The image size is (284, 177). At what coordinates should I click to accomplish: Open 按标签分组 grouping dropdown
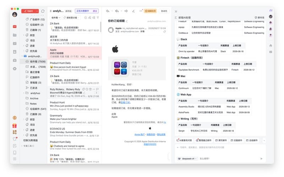point(72,17)
